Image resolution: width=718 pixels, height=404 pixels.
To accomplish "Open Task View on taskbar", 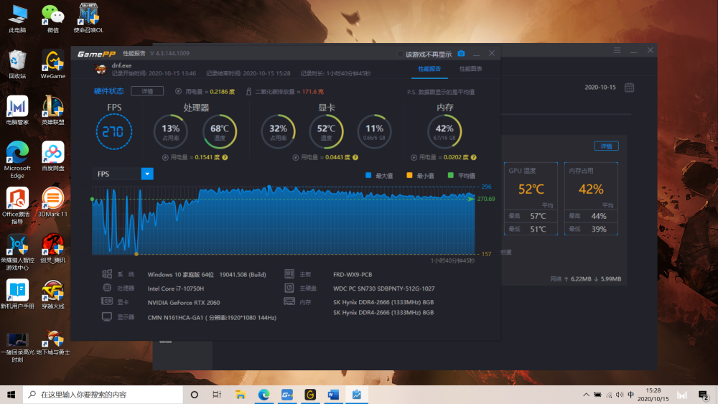I will 217,395.
